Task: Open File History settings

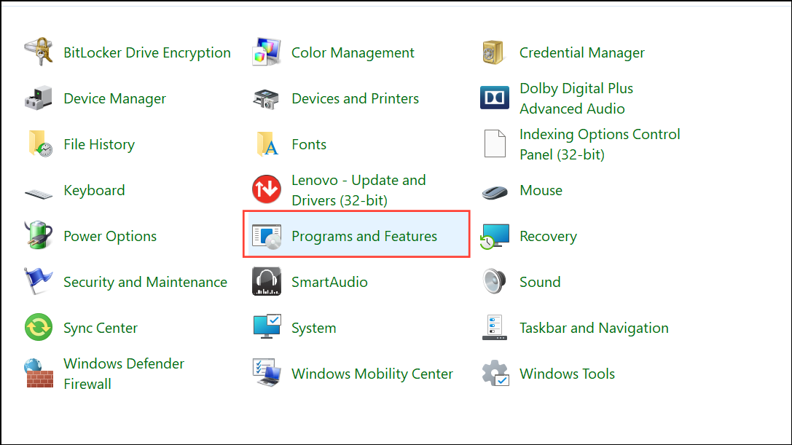Action: [x=98, y=144]
